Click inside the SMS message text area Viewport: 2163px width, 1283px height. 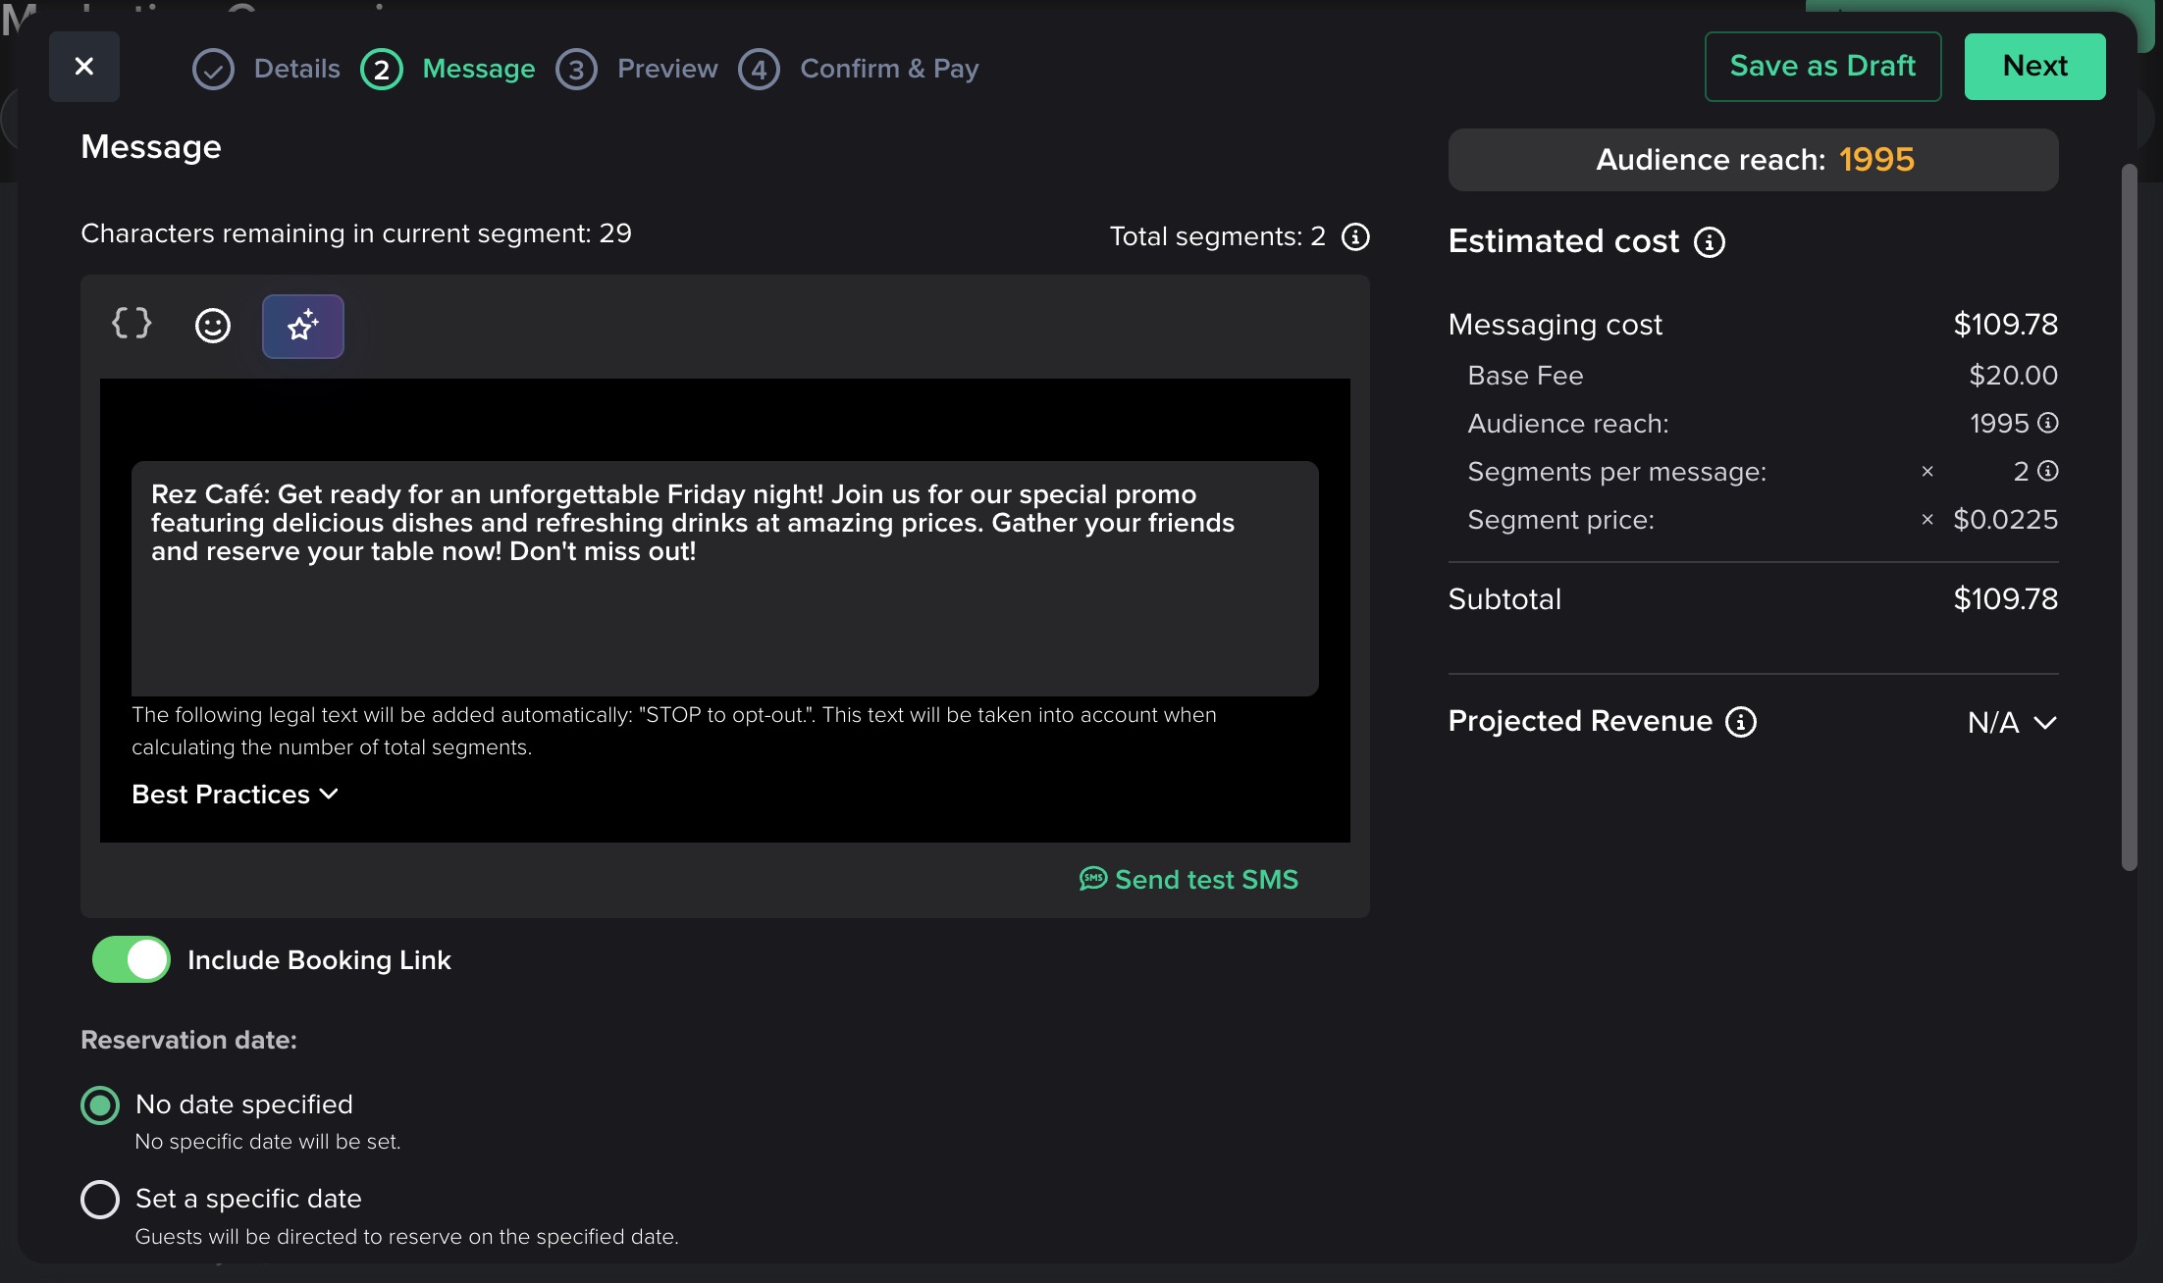pyautogui.click(x=724, y=579)
